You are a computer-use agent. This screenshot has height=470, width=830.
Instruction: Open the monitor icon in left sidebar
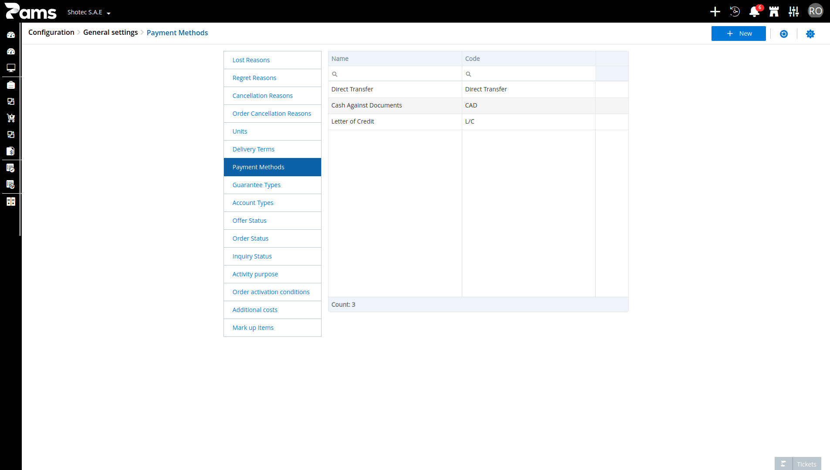pyautogui.click(x=11, y=68)
